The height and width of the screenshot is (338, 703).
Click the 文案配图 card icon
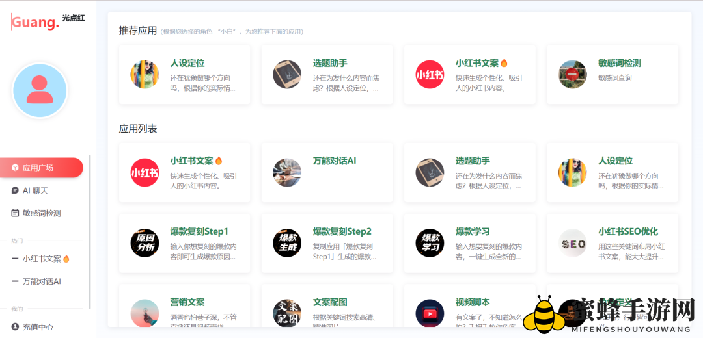(x=287, y=313)
